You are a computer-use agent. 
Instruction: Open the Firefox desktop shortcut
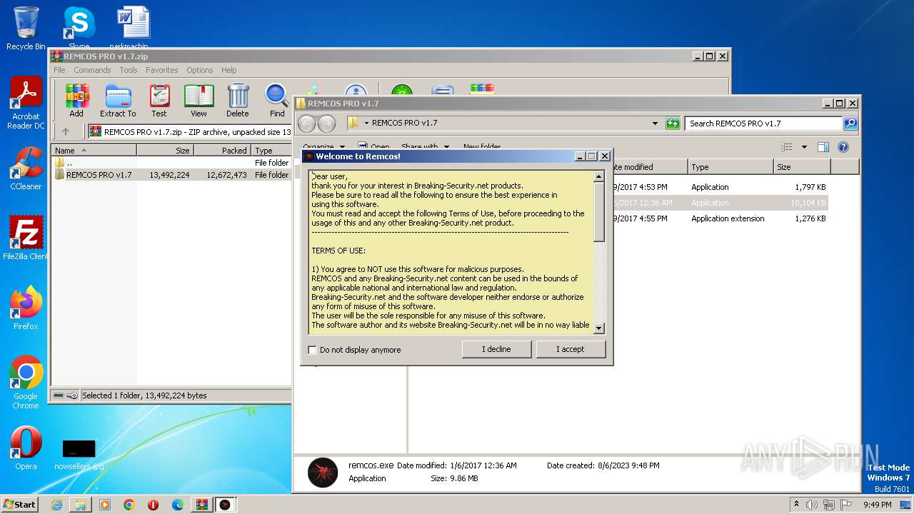26,308
